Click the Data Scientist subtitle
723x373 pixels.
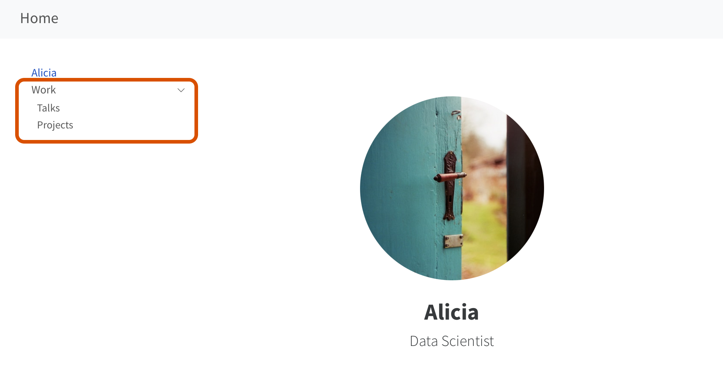point(452,341)
